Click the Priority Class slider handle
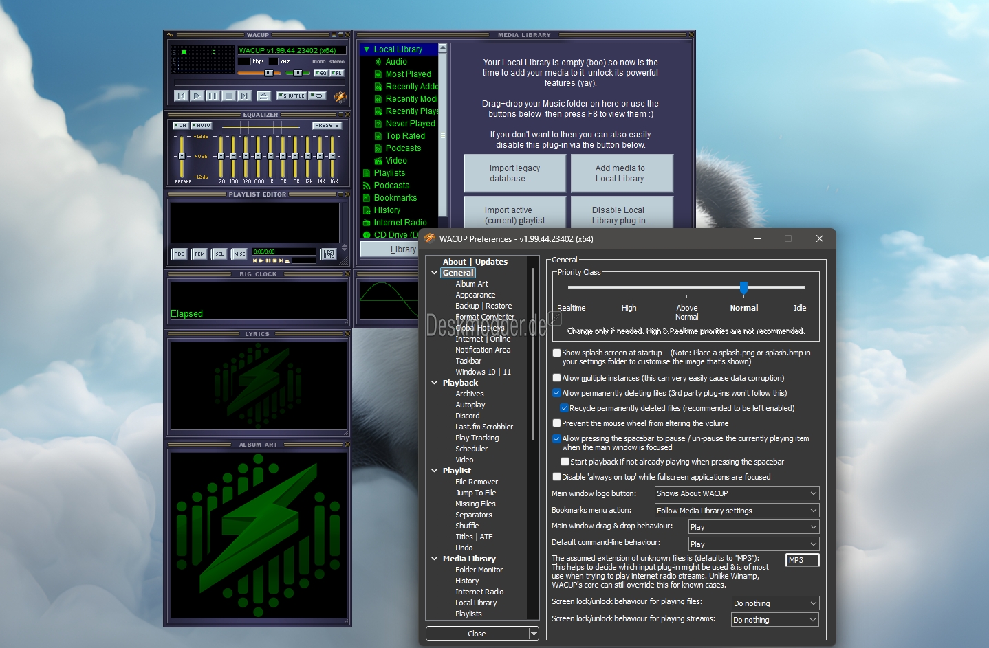Viewport: 989px width, 648px height. 743,287
